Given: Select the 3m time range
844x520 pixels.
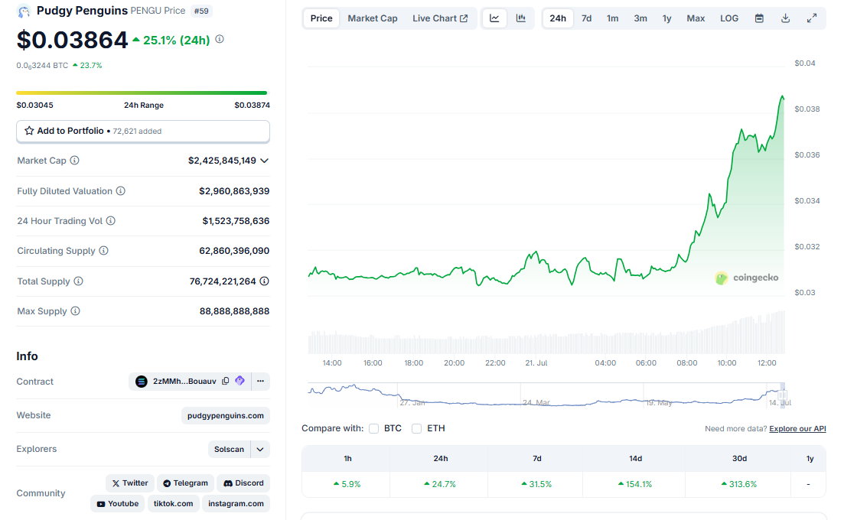Looking at the screenshot, I should click(x=640, y=18).
